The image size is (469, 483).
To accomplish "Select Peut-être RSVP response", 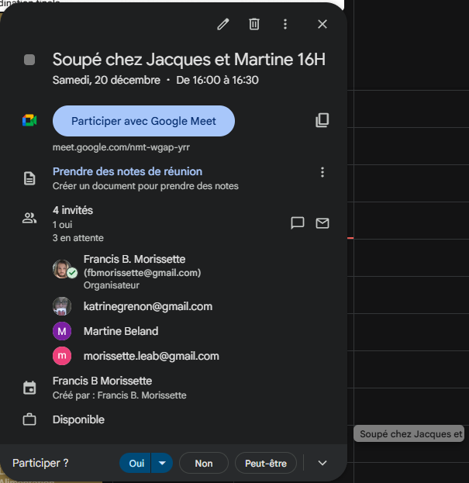I will pyautogui.click(x=266, y=463).
